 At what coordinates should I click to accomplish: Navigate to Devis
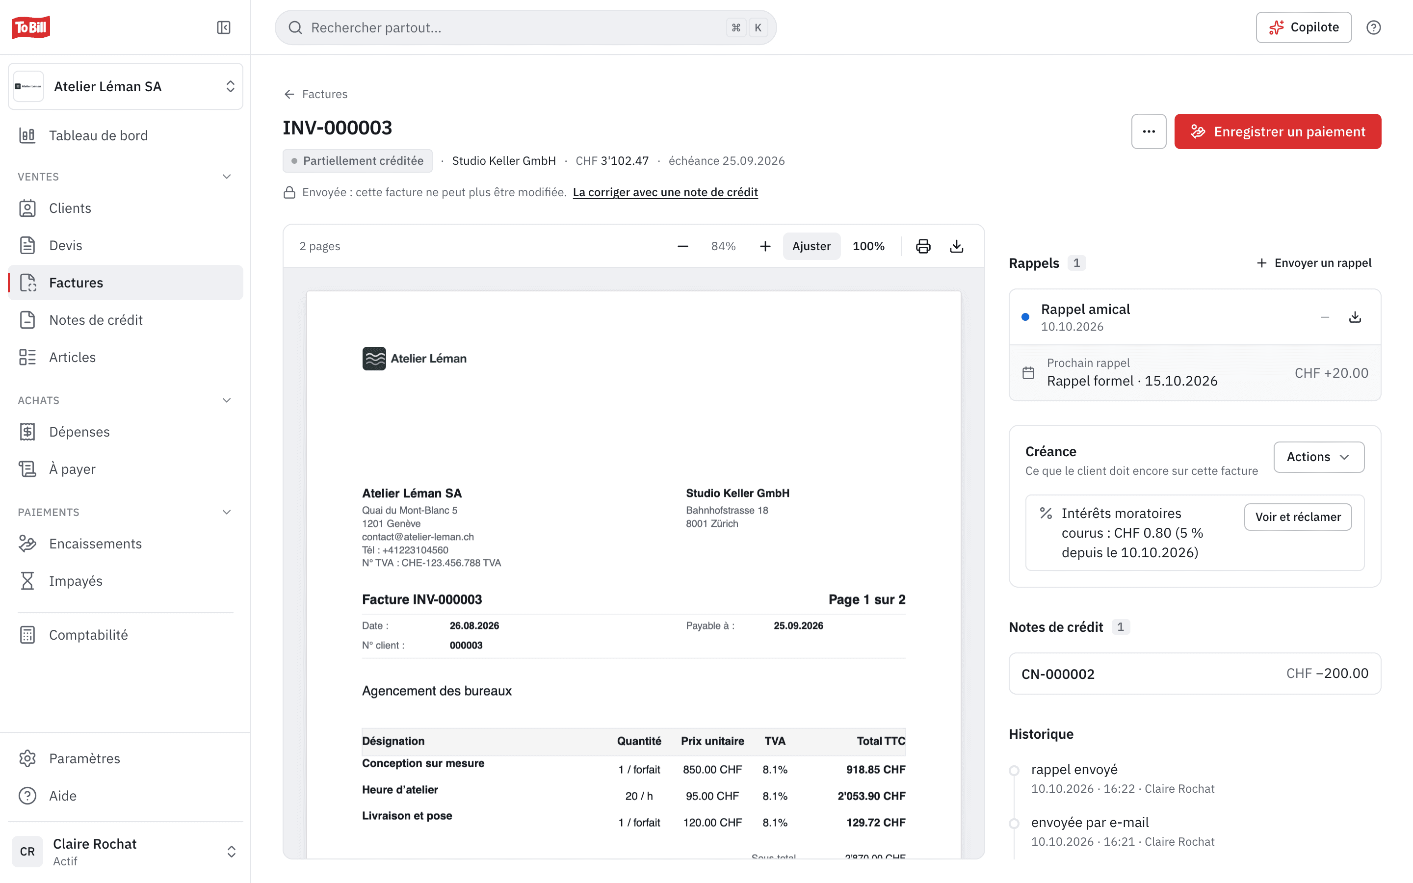(126, 245)
